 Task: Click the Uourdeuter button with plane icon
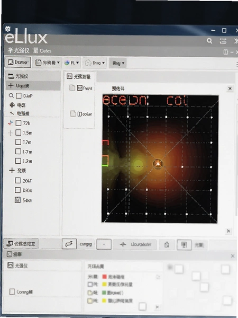(x=135, y=244)
